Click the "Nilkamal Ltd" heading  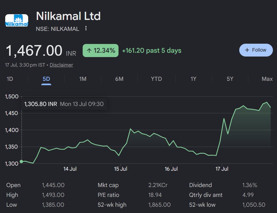68,16
